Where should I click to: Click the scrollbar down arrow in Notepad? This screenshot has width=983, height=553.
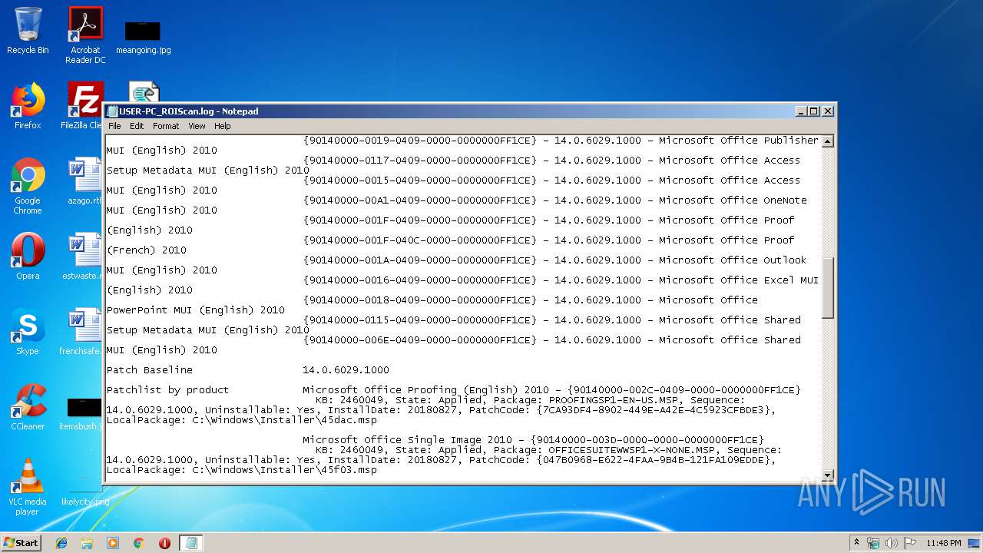click(x=828, y=475)
